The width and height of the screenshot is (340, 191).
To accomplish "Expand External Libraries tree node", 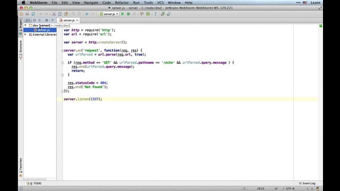I will [25, 34].
